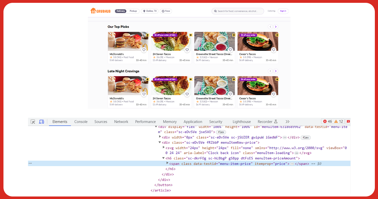The height and width of the screenshot is (199, 378).
Task: Open the inspect element picker tool
Action: [x=33, y=122]
